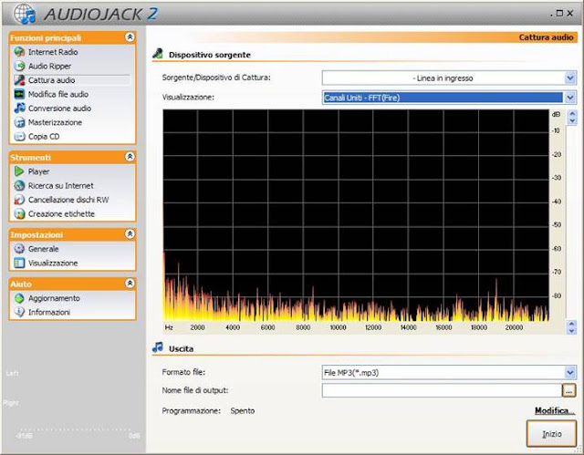Click the Inizio button
Image resolution: width=584 pixels, height=455 pixels.
[551, 434]
